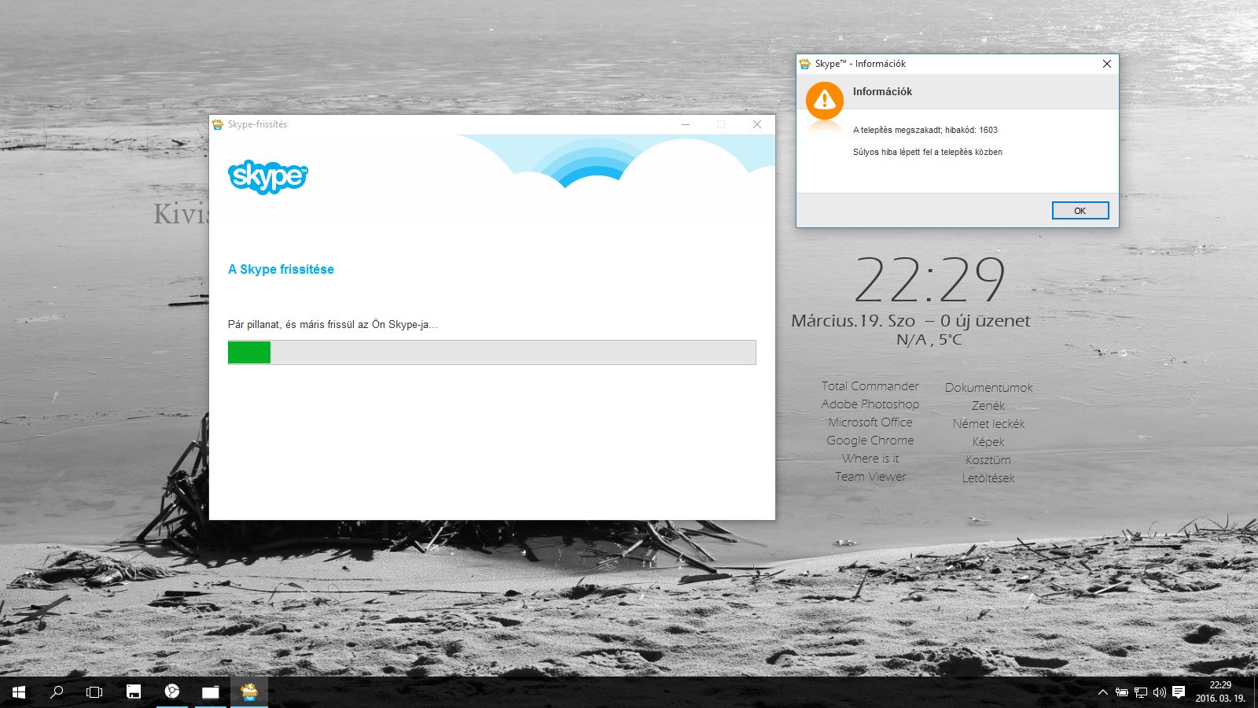Click the '0 új üzenet' mail counter
The width and height of the screenshot is (1258, 708).
pos(985,321)
